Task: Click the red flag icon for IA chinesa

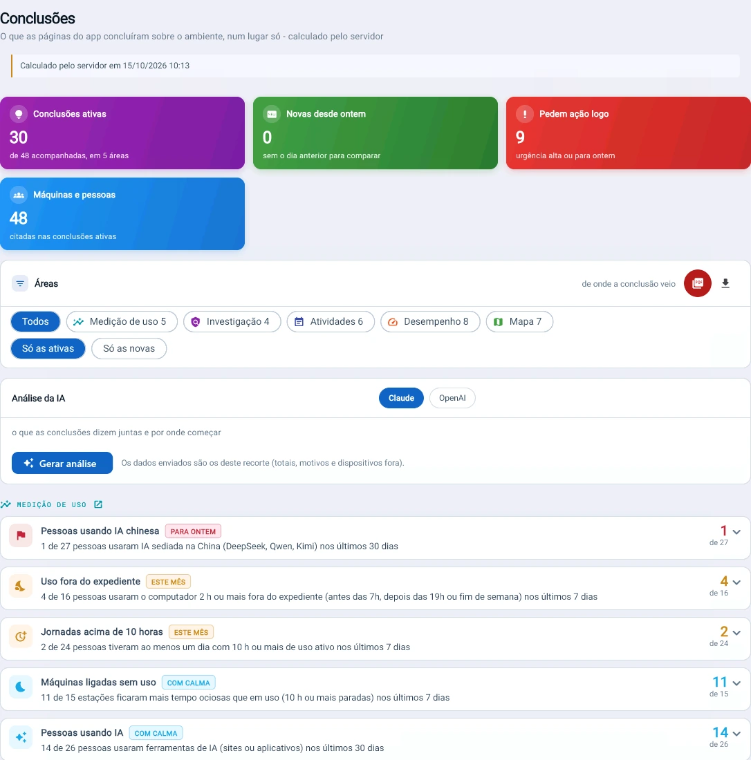Action: [x=21, y=535]
